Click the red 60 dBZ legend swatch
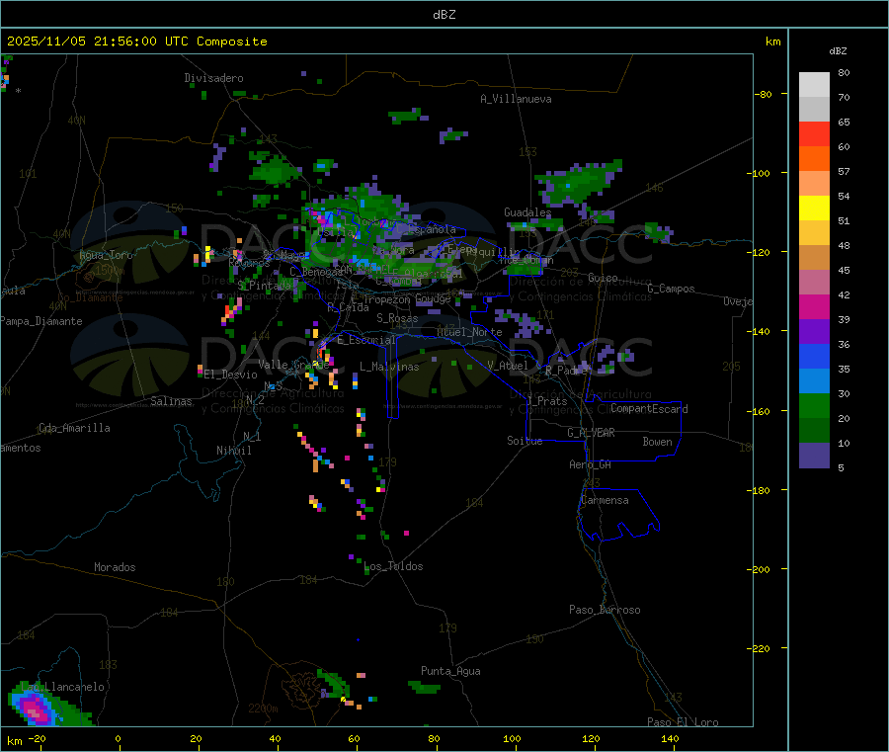The width and height of the screenshot is (889, 752). click(x=814, y=133)
